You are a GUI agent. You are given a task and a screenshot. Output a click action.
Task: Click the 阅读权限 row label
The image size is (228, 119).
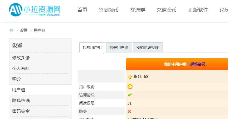pyautogui.click(x=87, y=103)
